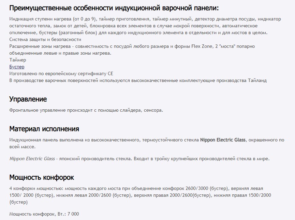Click the Управление section heading

coord(28,99)
